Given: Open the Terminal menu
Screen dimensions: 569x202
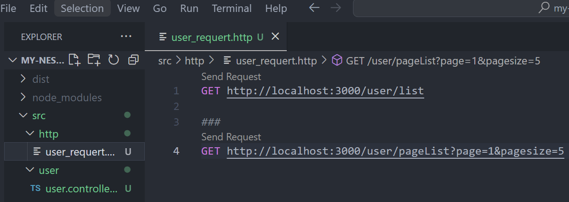Looking at the screenshot, I should (232, 8).
